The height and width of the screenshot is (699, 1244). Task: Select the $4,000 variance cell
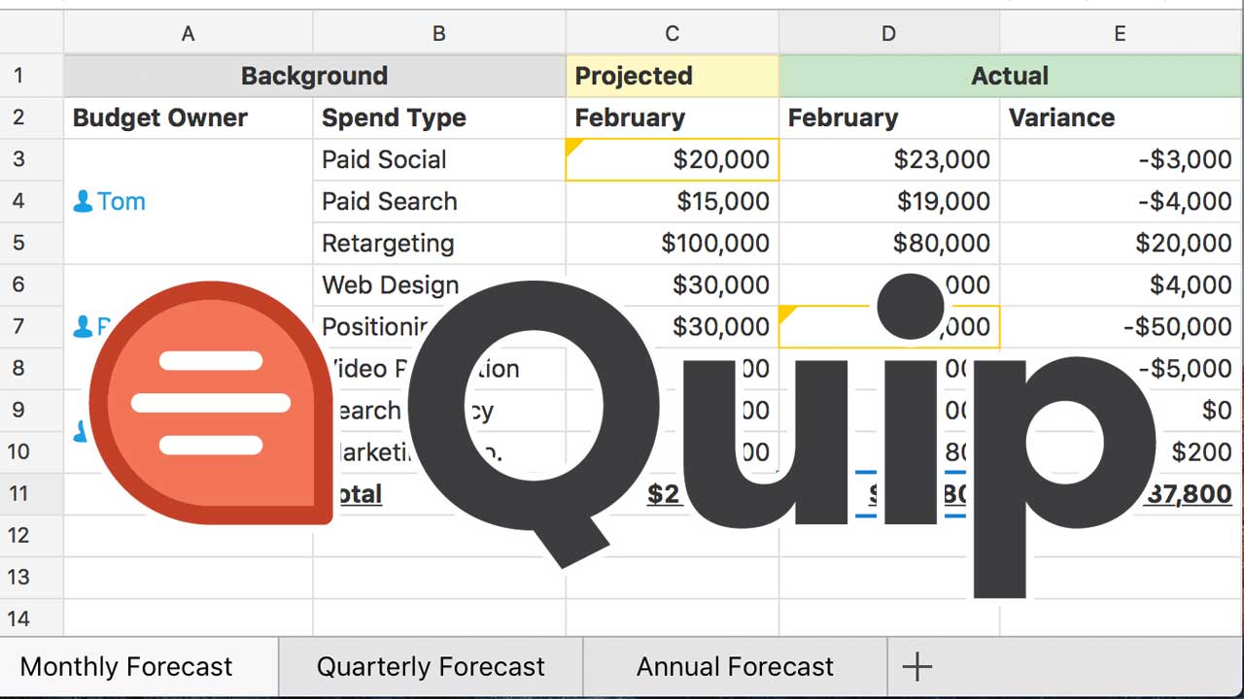[1122, 284]
